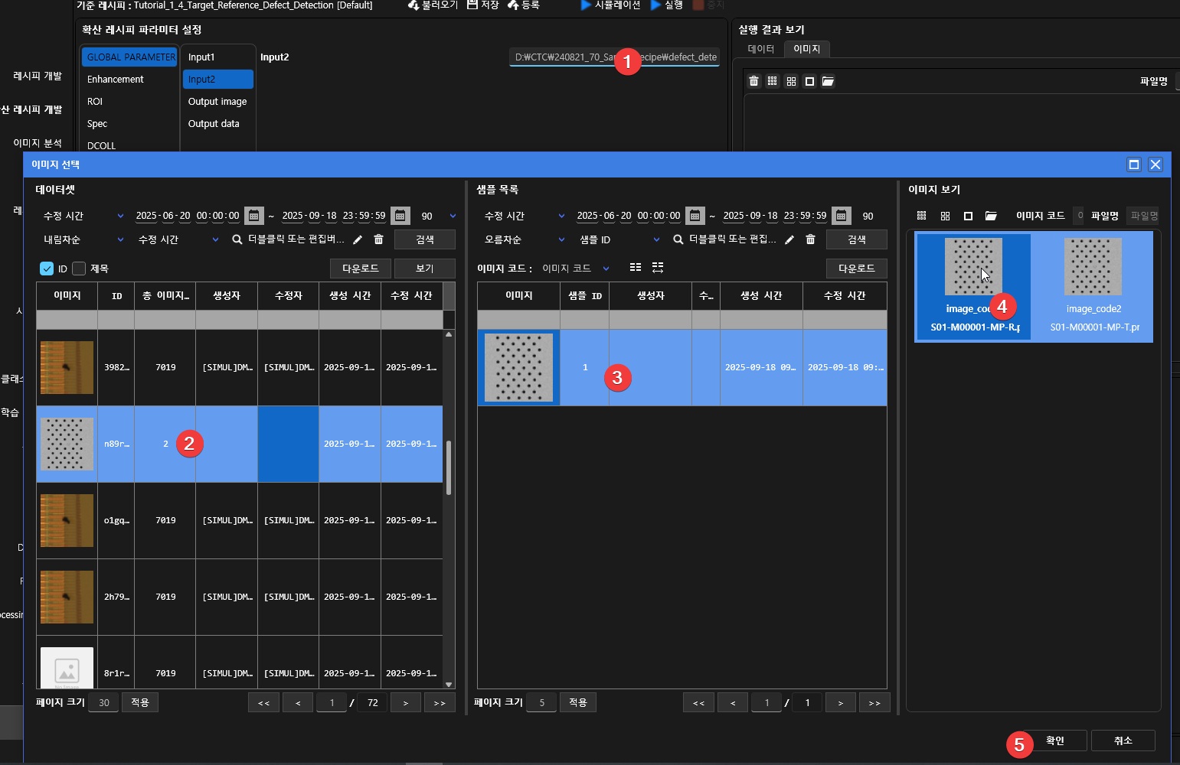The width and height of the screenshot is (1180, 765).
Task: Open folder icon in image viewer toolbar
Action: [991, 216]
